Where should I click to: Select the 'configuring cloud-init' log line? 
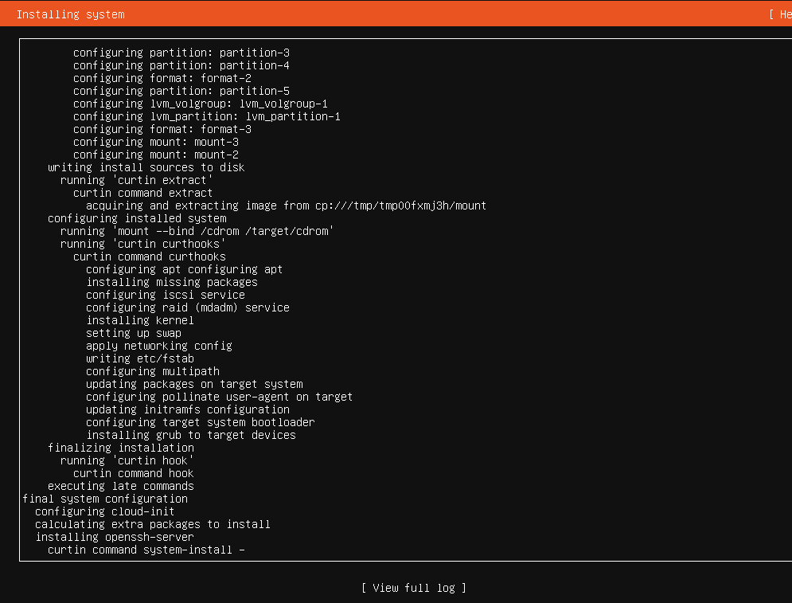coord(104,511)
